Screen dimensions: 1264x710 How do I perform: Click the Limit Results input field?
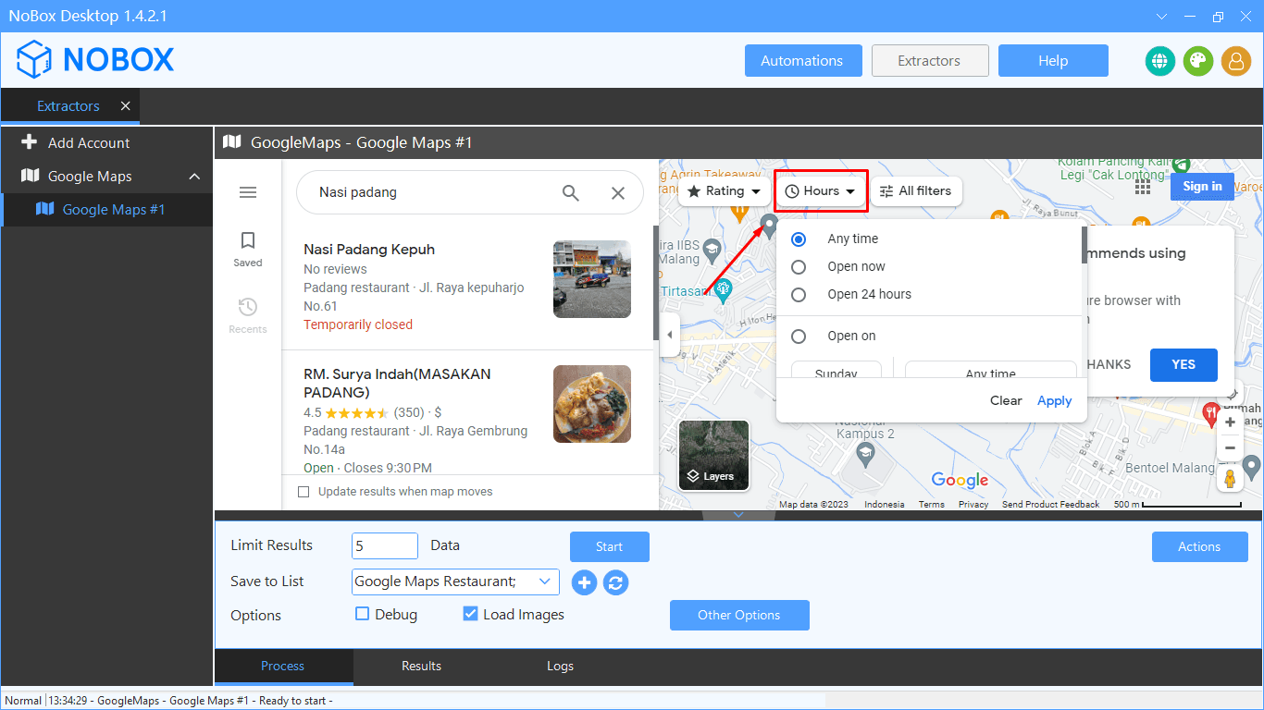tap(385, 545)
